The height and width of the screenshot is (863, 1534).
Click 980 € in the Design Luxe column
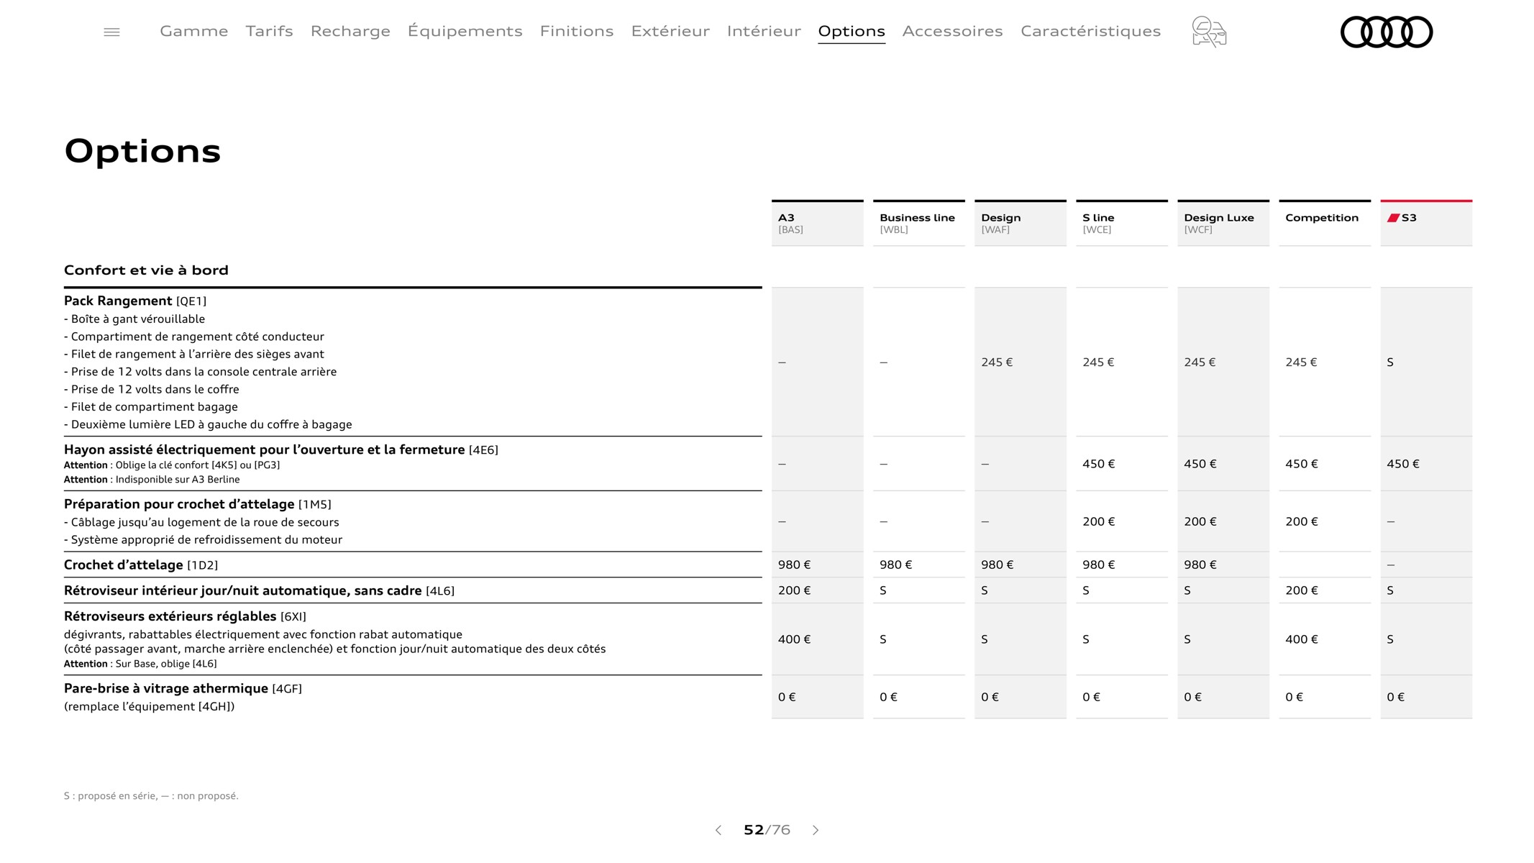coord(1200,565)
